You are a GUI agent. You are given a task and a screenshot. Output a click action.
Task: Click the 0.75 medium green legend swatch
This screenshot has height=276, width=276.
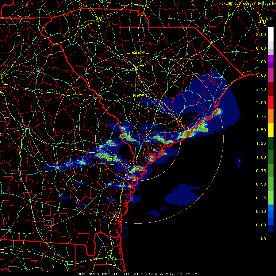tap(271, 171)
